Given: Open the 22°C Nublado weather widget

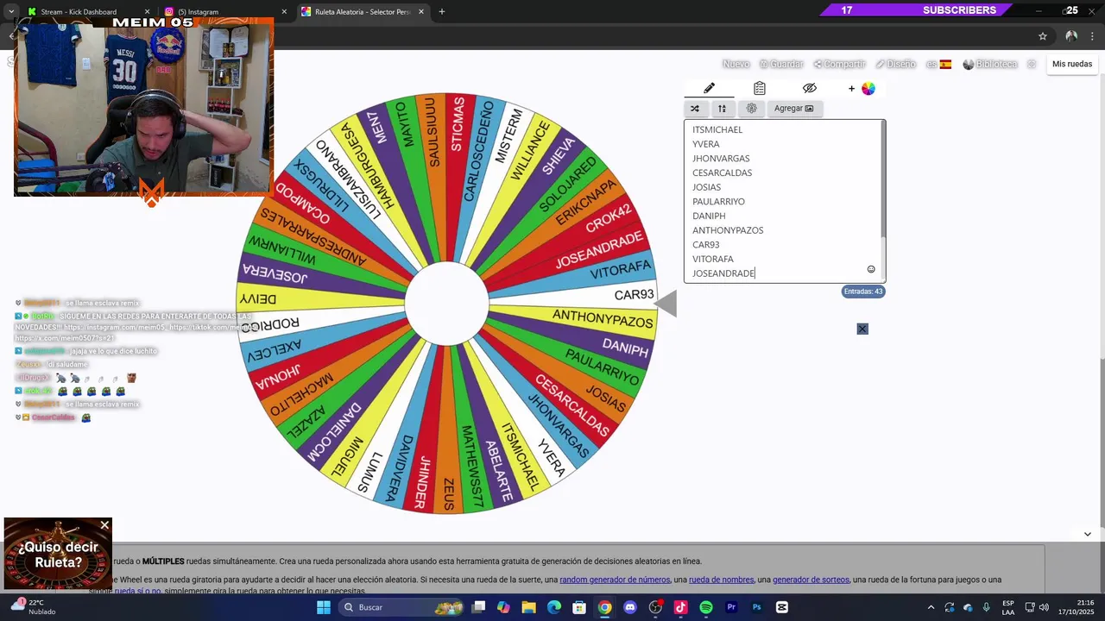Looking at the screenshot, I should [x=35, y=607].
